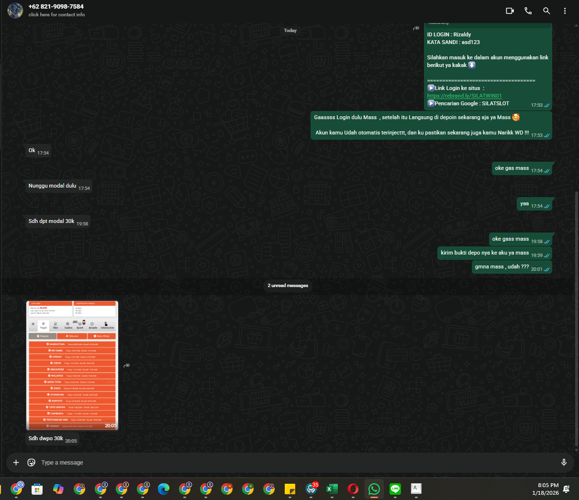Start a video call with the contact
This screenshot has width=579, height=500.
coord(510,11)
